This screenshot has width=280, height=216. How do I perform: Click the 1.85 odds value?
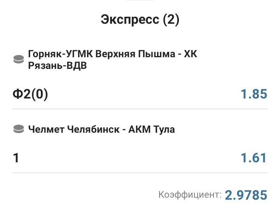(254, 94)
